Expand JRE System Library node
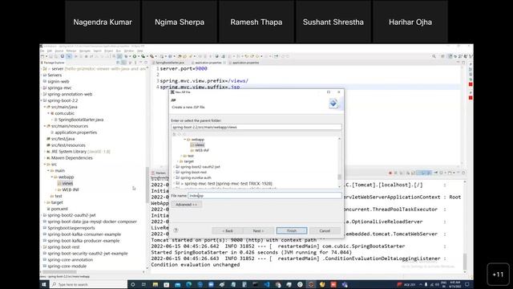This screenshot has width=513, height=289. [x=45, y=152]
